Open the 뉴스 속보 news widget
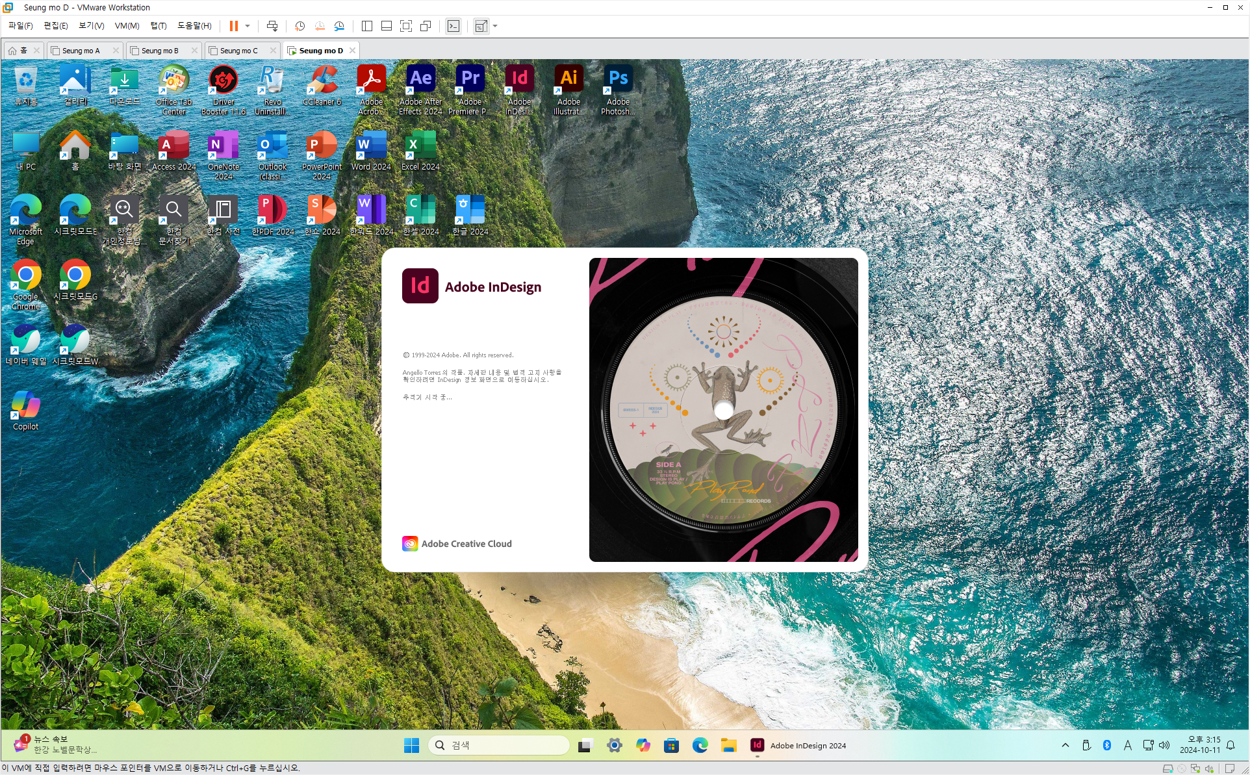This screenshot has height=775, width=1250. (55, 744)
